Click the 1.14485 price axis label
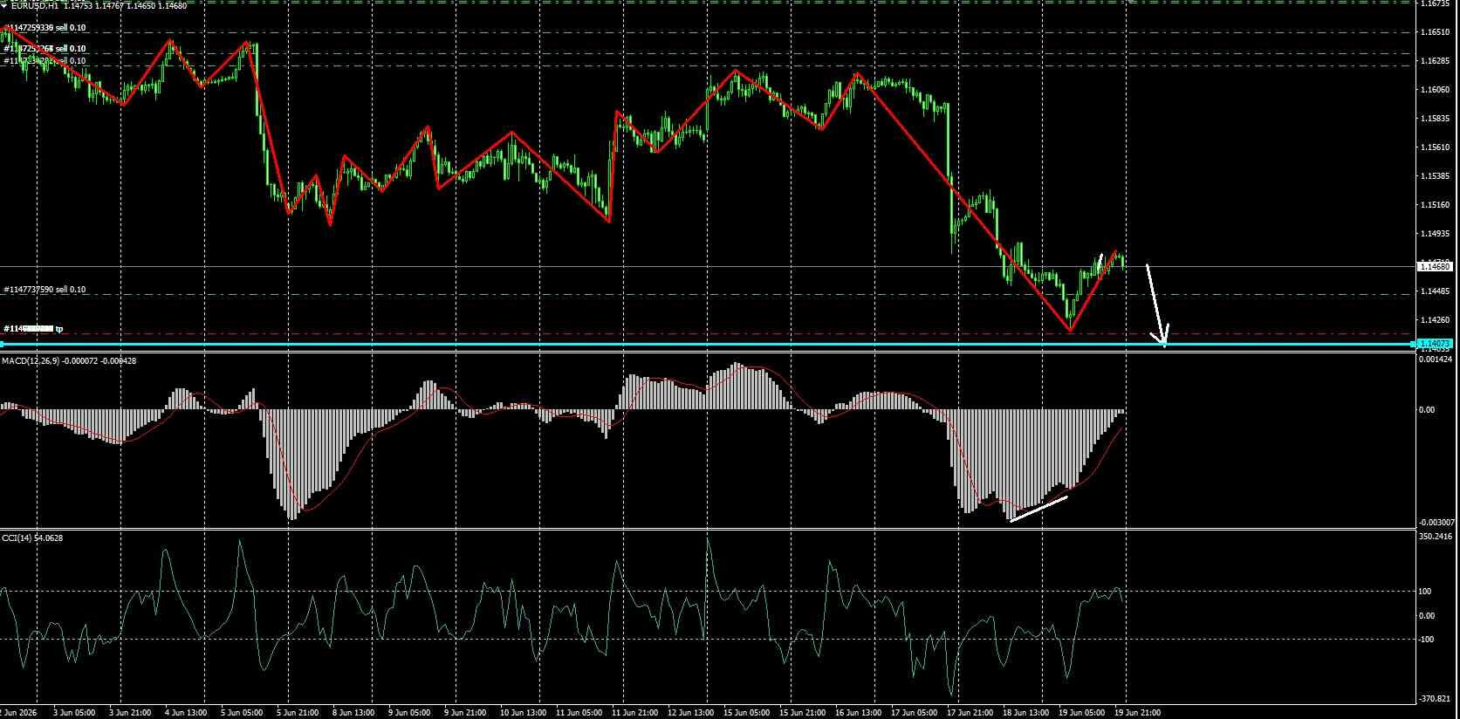 coord(1436,291)
